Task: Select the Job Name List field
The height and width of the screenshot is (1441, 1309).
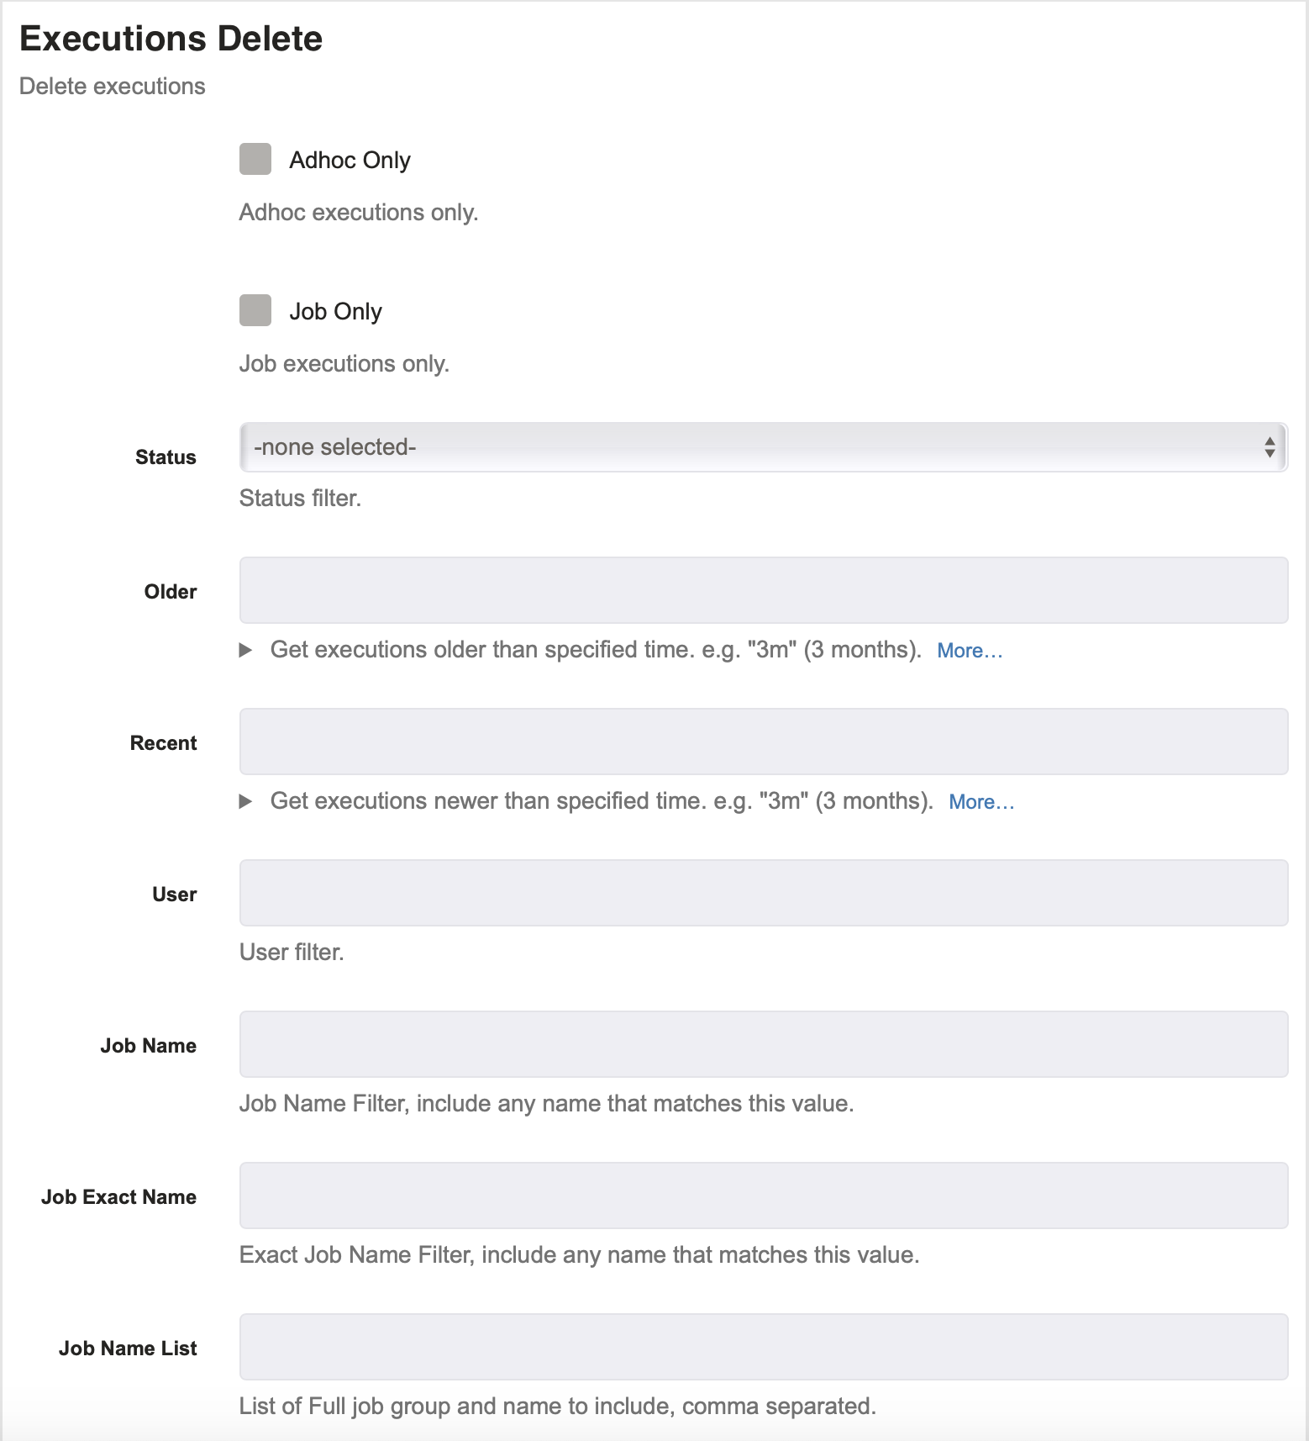Action: 764,1347
